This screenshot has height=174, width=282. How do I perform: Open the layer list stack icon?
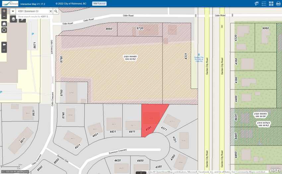[x=13, y=19]
